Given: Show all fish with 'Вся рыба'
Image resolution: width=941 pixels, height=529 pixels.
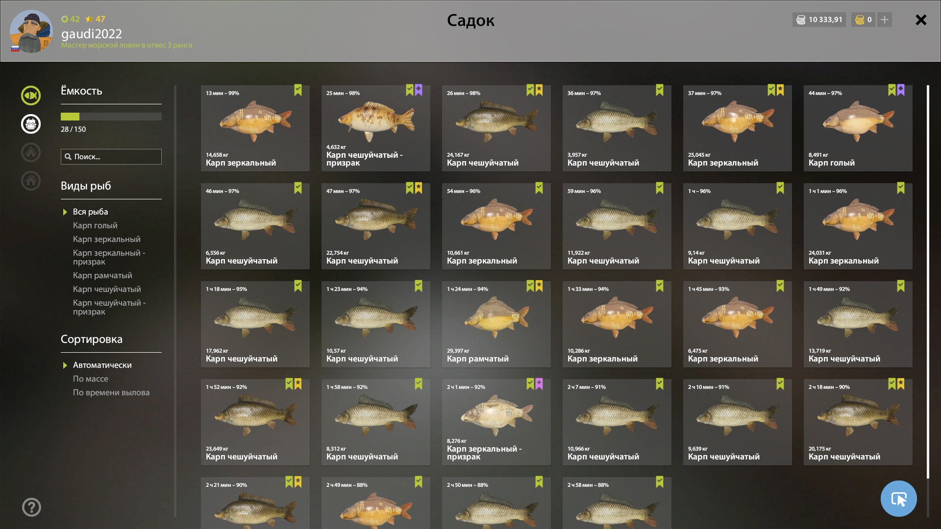Looking at the screenshot, I should coord(90,212).
